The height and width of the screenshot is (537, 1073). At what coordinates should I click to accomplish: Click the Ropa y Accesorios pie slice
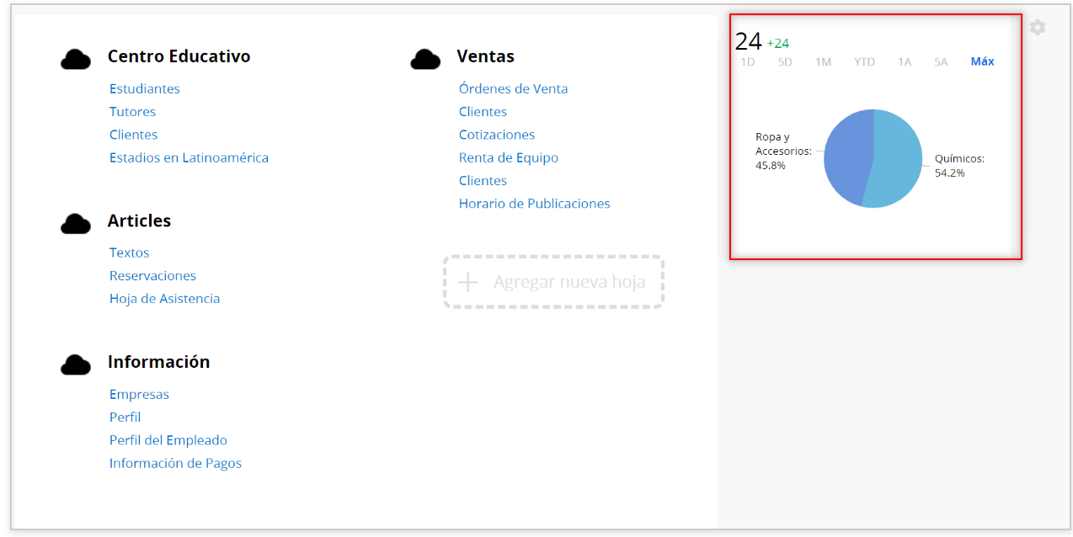[846, 156]
